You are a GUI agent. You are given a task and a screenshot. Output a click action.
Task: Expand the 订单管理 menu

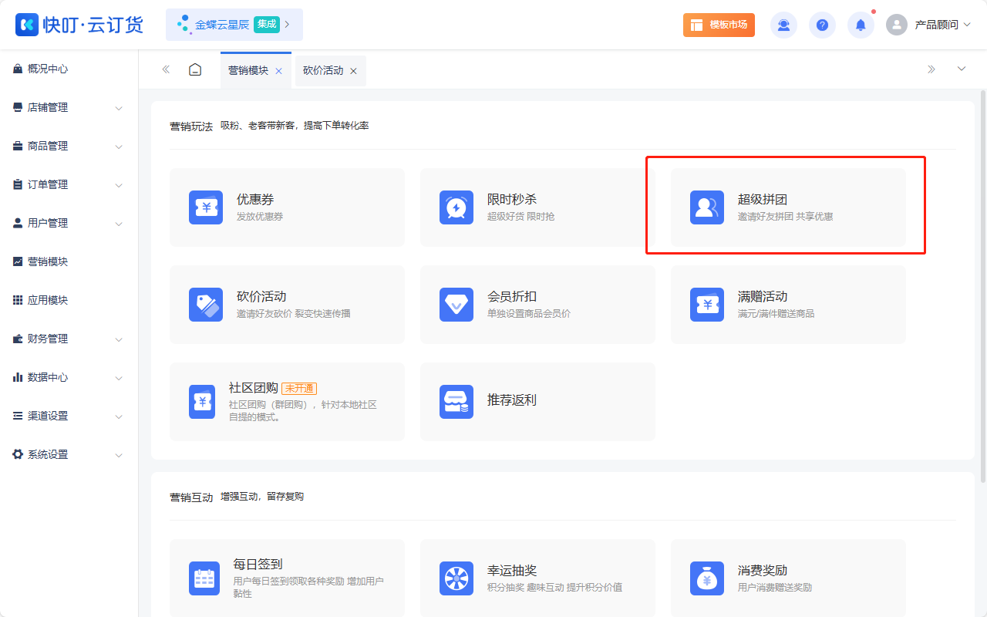(x=119, y=185)
